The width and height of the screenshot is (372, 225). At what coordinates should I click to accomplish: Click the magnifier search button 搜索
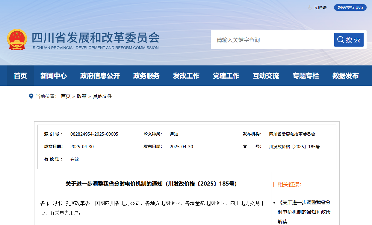[x=349, y=40]
